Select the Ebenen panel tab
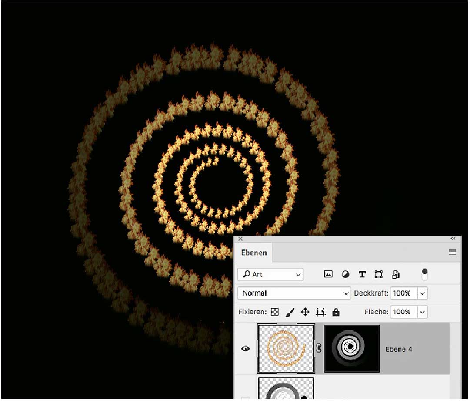The height and width of the screenshot is (401, 470). click(254, 253)
